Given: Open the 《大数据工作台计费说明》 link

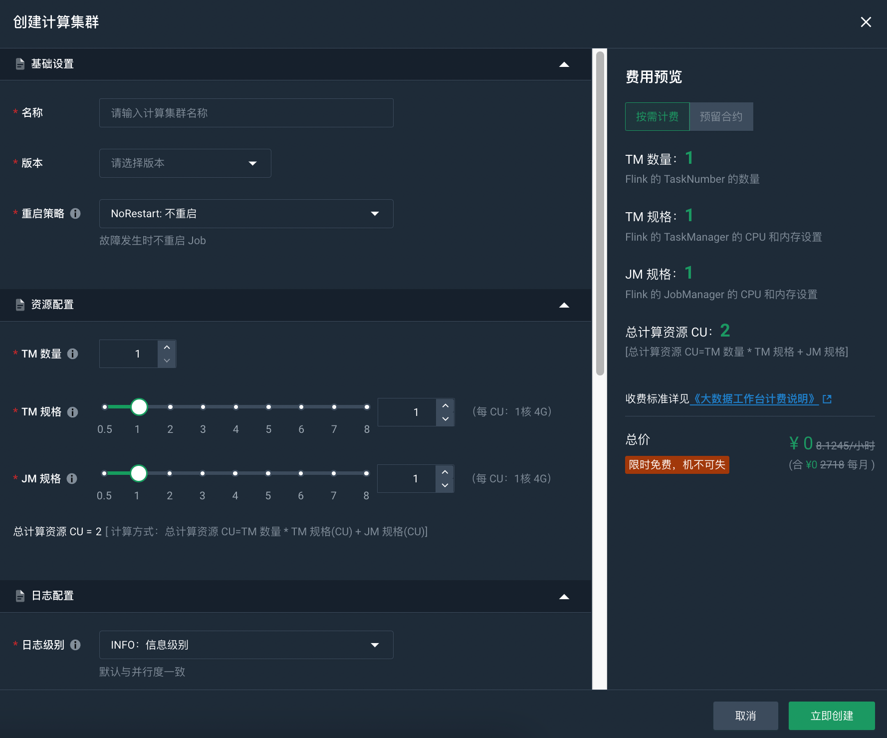Looking at the screenshot, I should click(x=754, y=399).
